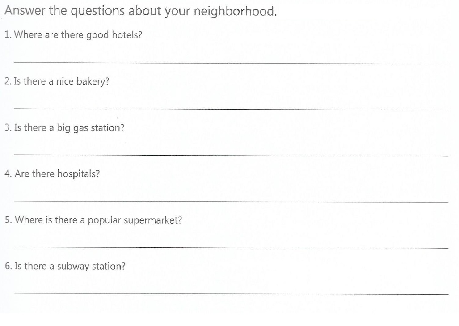Click the answer line under hospitals question
The width and height of the screenshot is (459, 326).
pyautogui.click(x=231, y=201)
